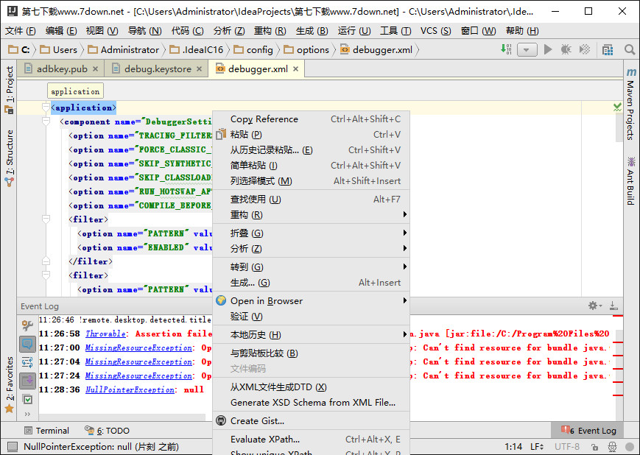Open MissingResourceException link at 11:27:00
Screen dimensions: 640x455
click(138, 348)
